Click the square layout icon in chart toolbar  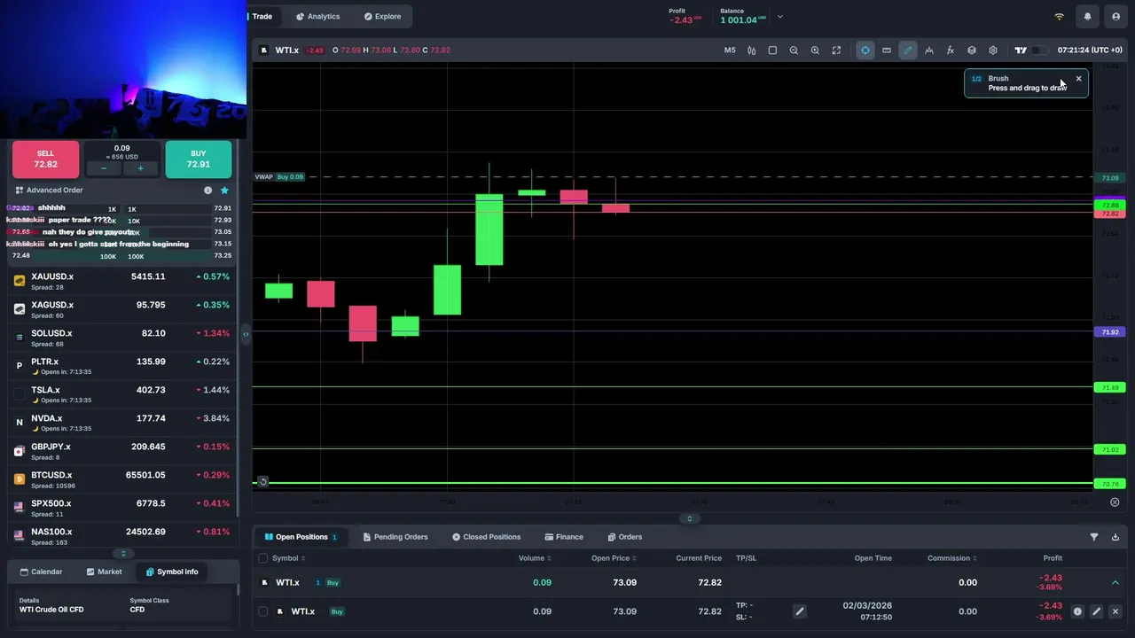click(772, 51)
